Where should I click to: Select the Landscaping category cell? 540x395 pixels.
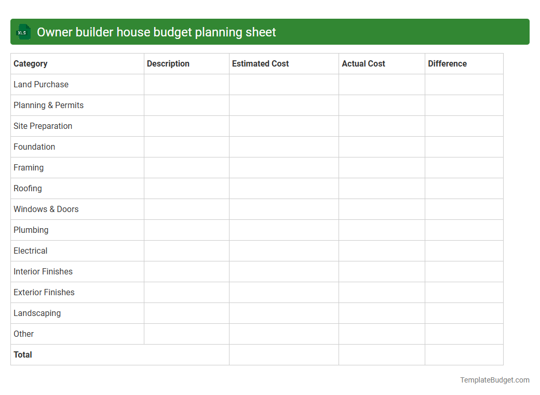(37, 313)
